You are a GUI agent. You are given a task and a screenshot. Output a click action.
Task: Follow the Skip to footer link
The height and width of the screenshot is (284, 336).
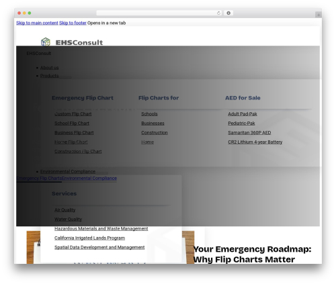[x=73, y=23]
